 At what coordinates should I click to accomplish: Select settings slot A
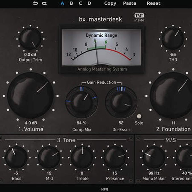click(63, 3)
